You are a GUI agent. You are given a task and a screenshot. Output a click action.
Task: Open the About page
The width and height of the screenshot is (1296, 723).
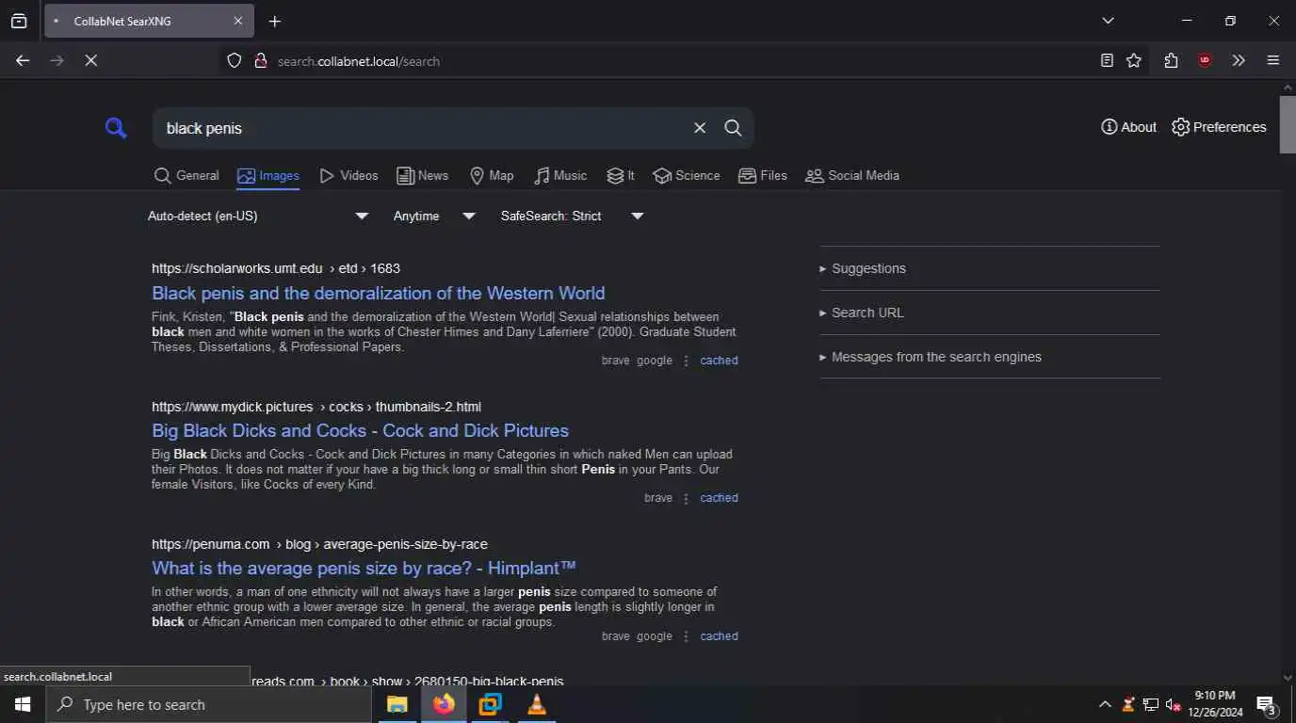[1128, 127]
